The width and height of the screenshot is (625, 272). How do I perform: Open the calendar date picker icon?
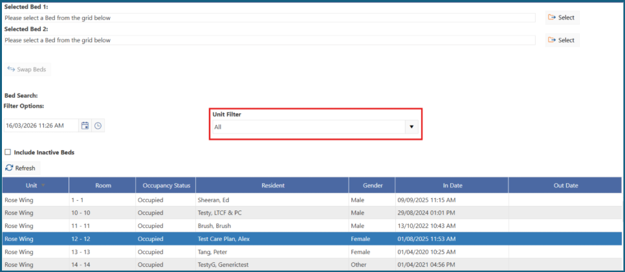(x=85, y=126)
